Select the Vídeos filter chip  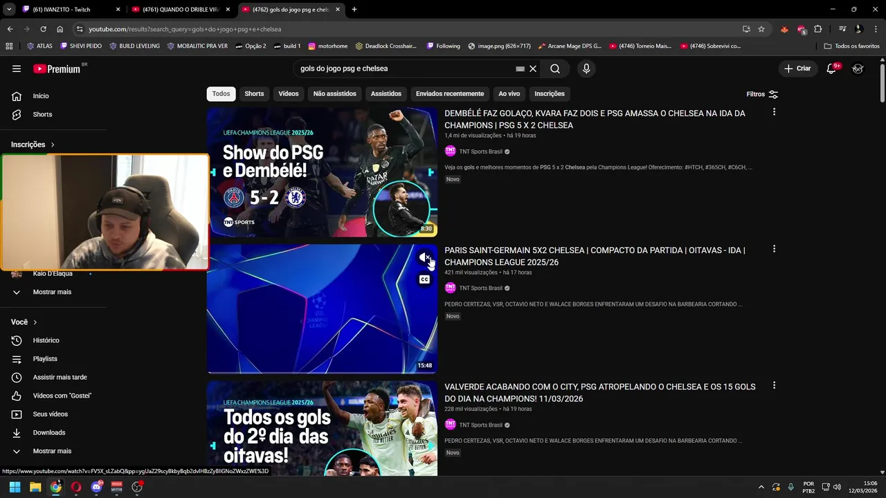tap(289, 93)
